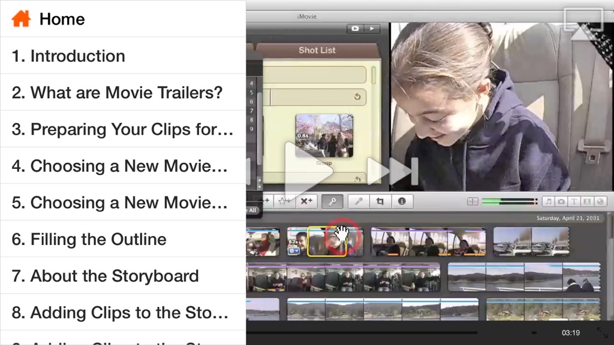Click the green audio level meter

click(x=510, y=201)
